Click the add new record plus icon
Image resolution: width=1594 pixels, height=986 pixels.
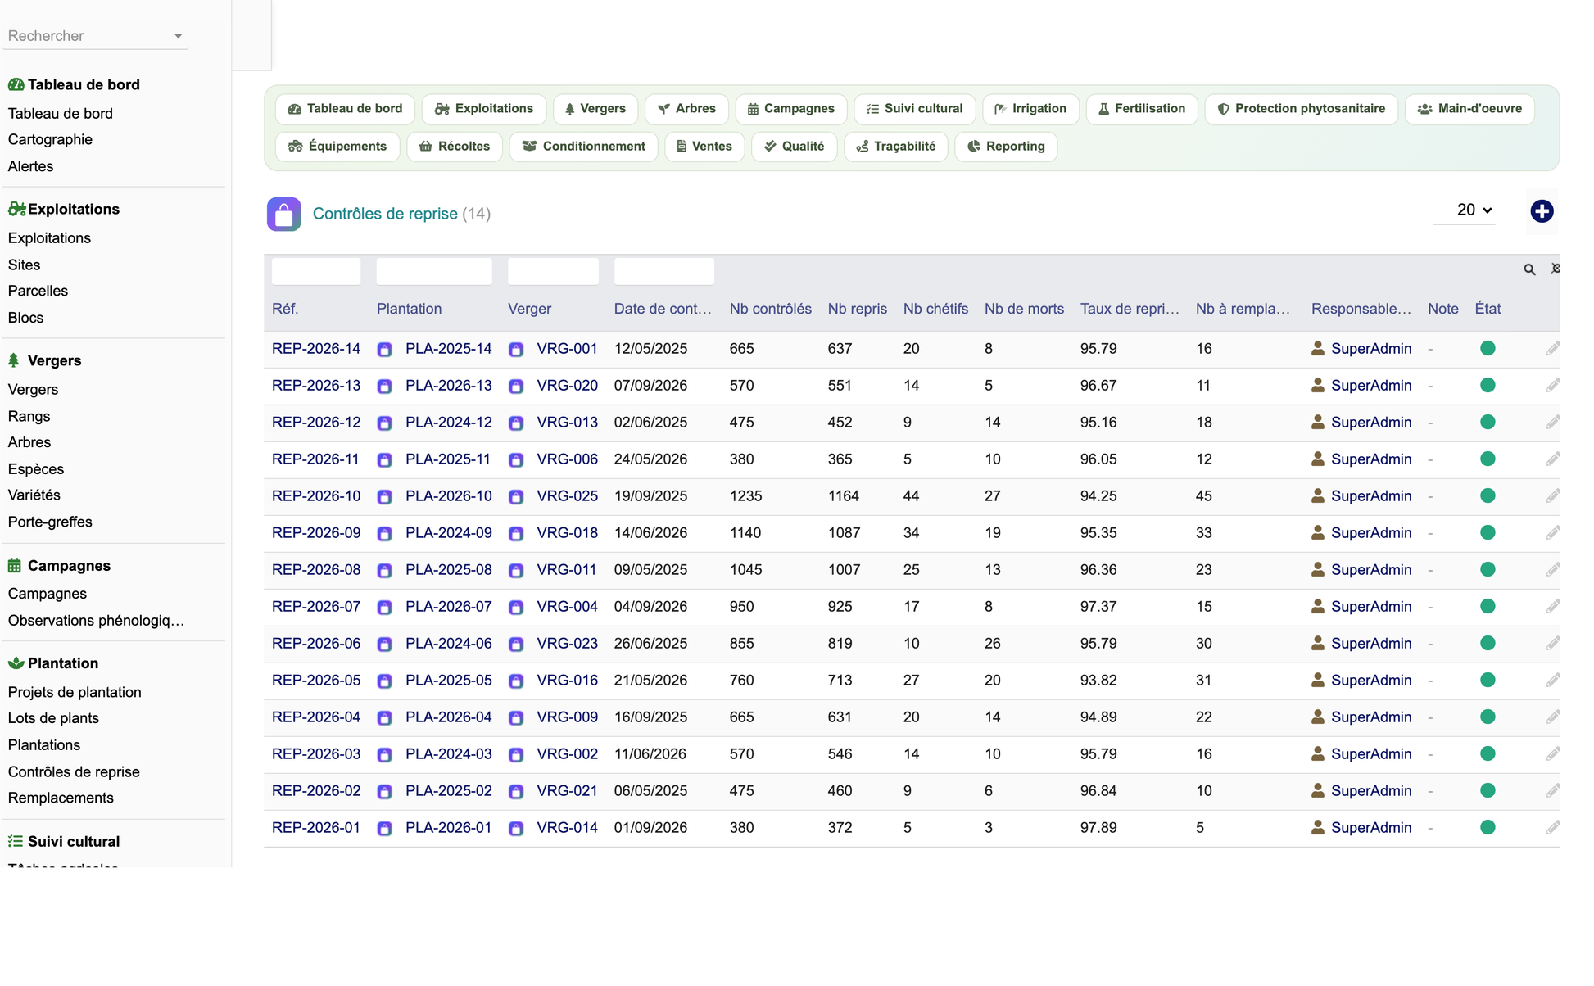tap(1542, 211)
